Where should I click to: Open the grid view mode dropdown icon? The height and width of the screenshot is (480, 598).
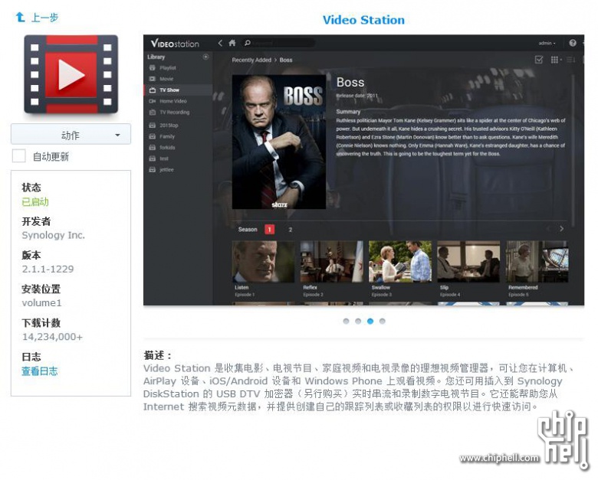coord(556,60)
